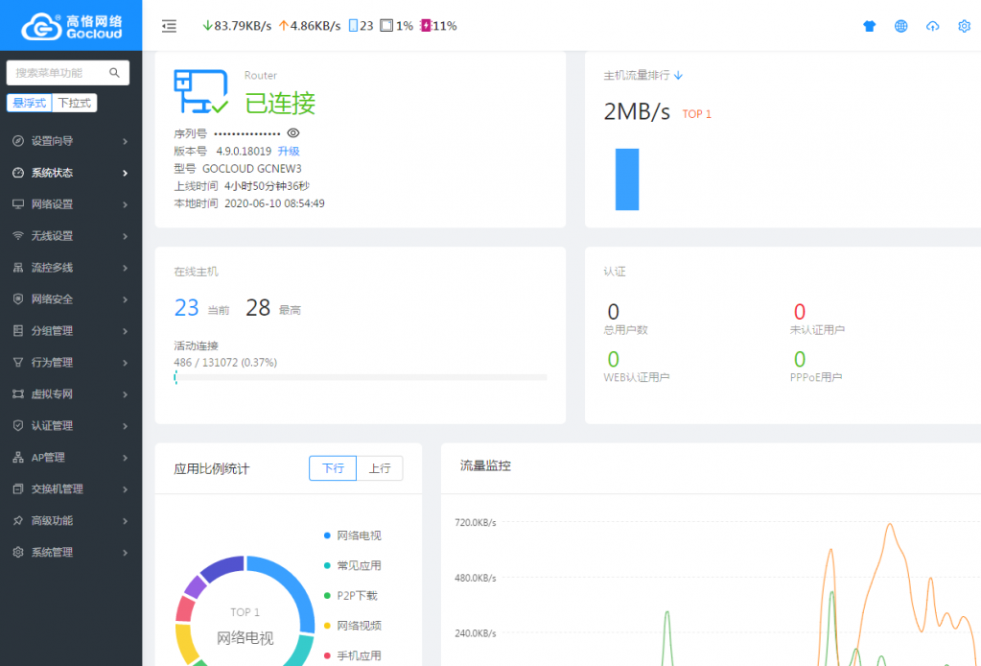The width and height of the screenshot is (981, 666).
Task: Click the 网络安全 shield icon
Action: tap(18, 299)
